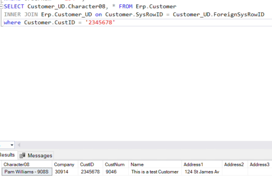Click Customer_UD.ForeignSysRowID in the query
272x185 pixels.
[218, 14]
